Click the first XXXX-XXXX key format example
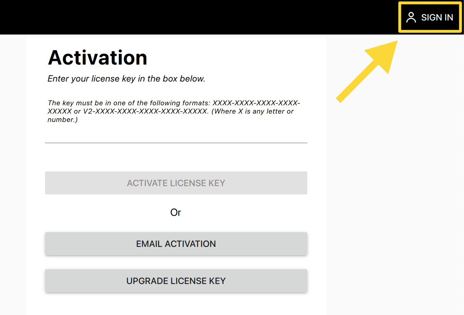Viewport: 464px width, 315px height. [256, 103]
